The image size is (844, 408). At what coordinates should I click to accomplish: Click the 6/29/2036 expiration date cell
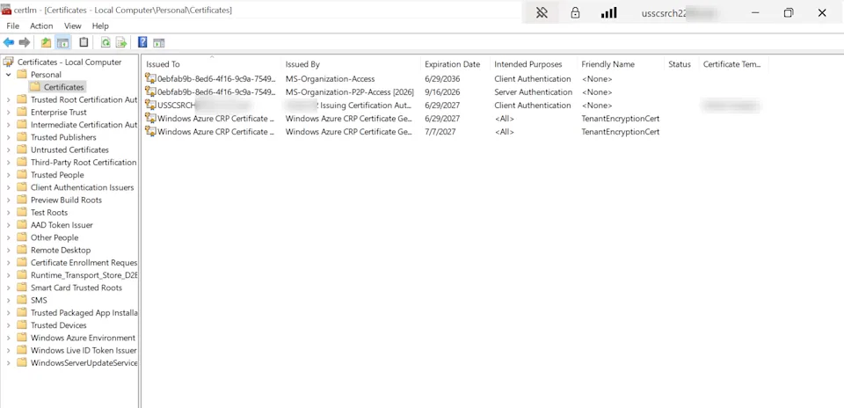click(442, 78)
